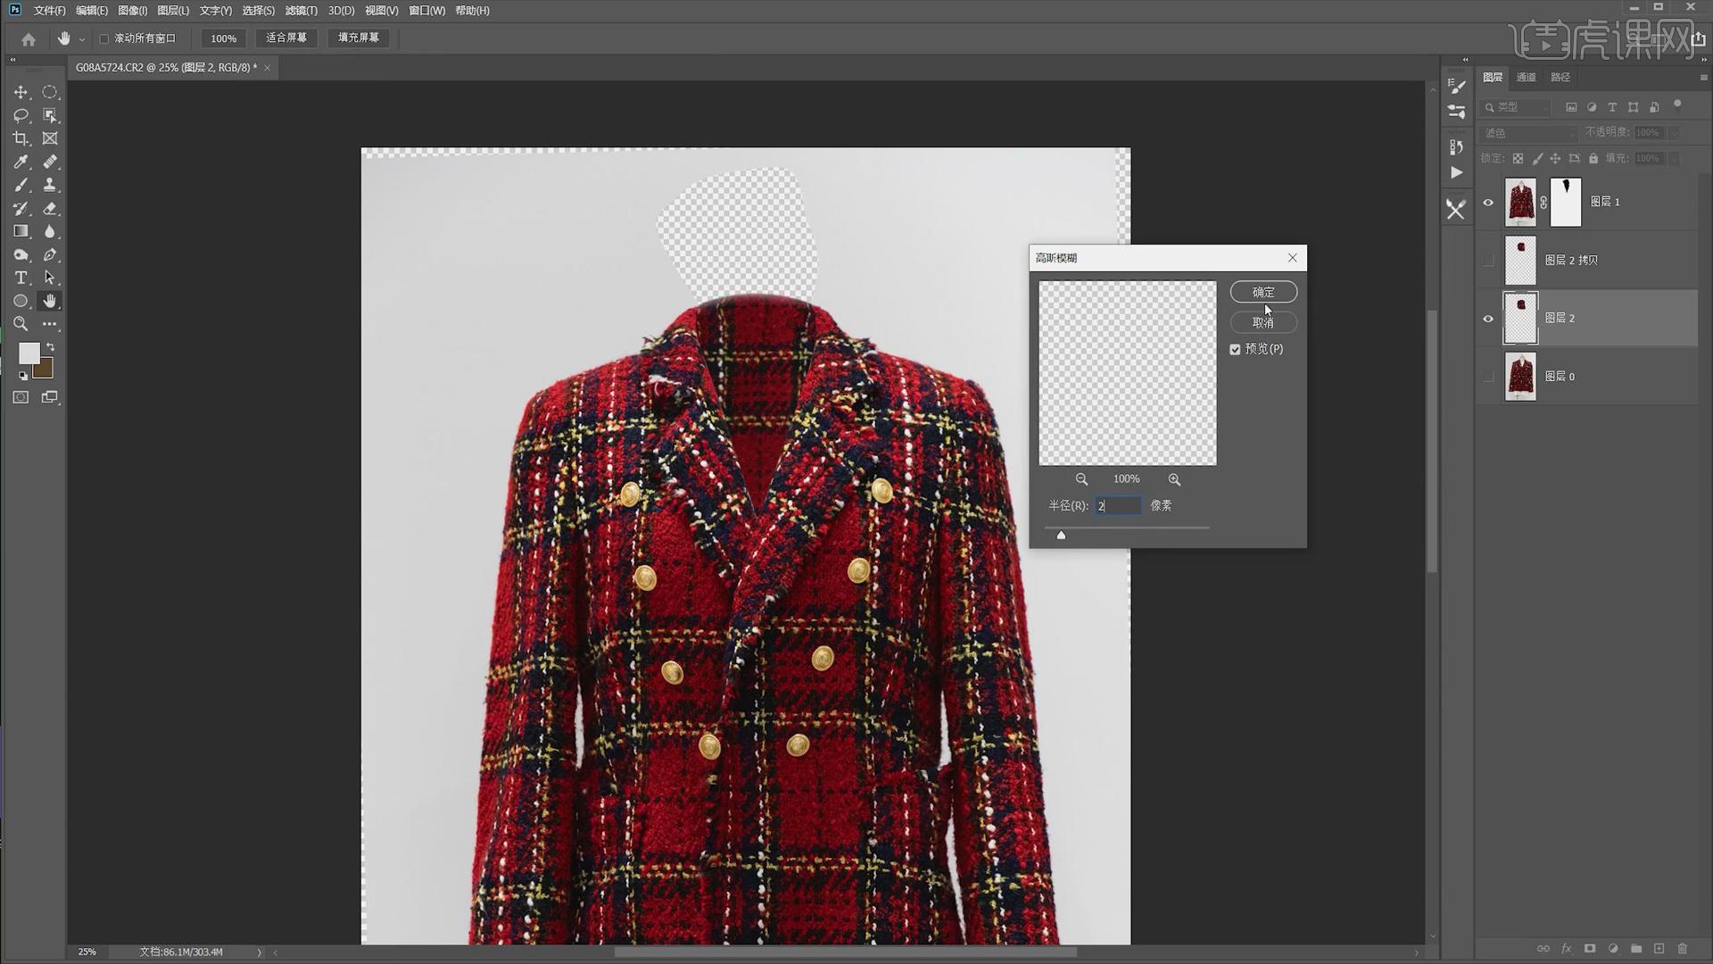Select the Lasso tool
The image size is (1713, 964).
coord(21,115)
